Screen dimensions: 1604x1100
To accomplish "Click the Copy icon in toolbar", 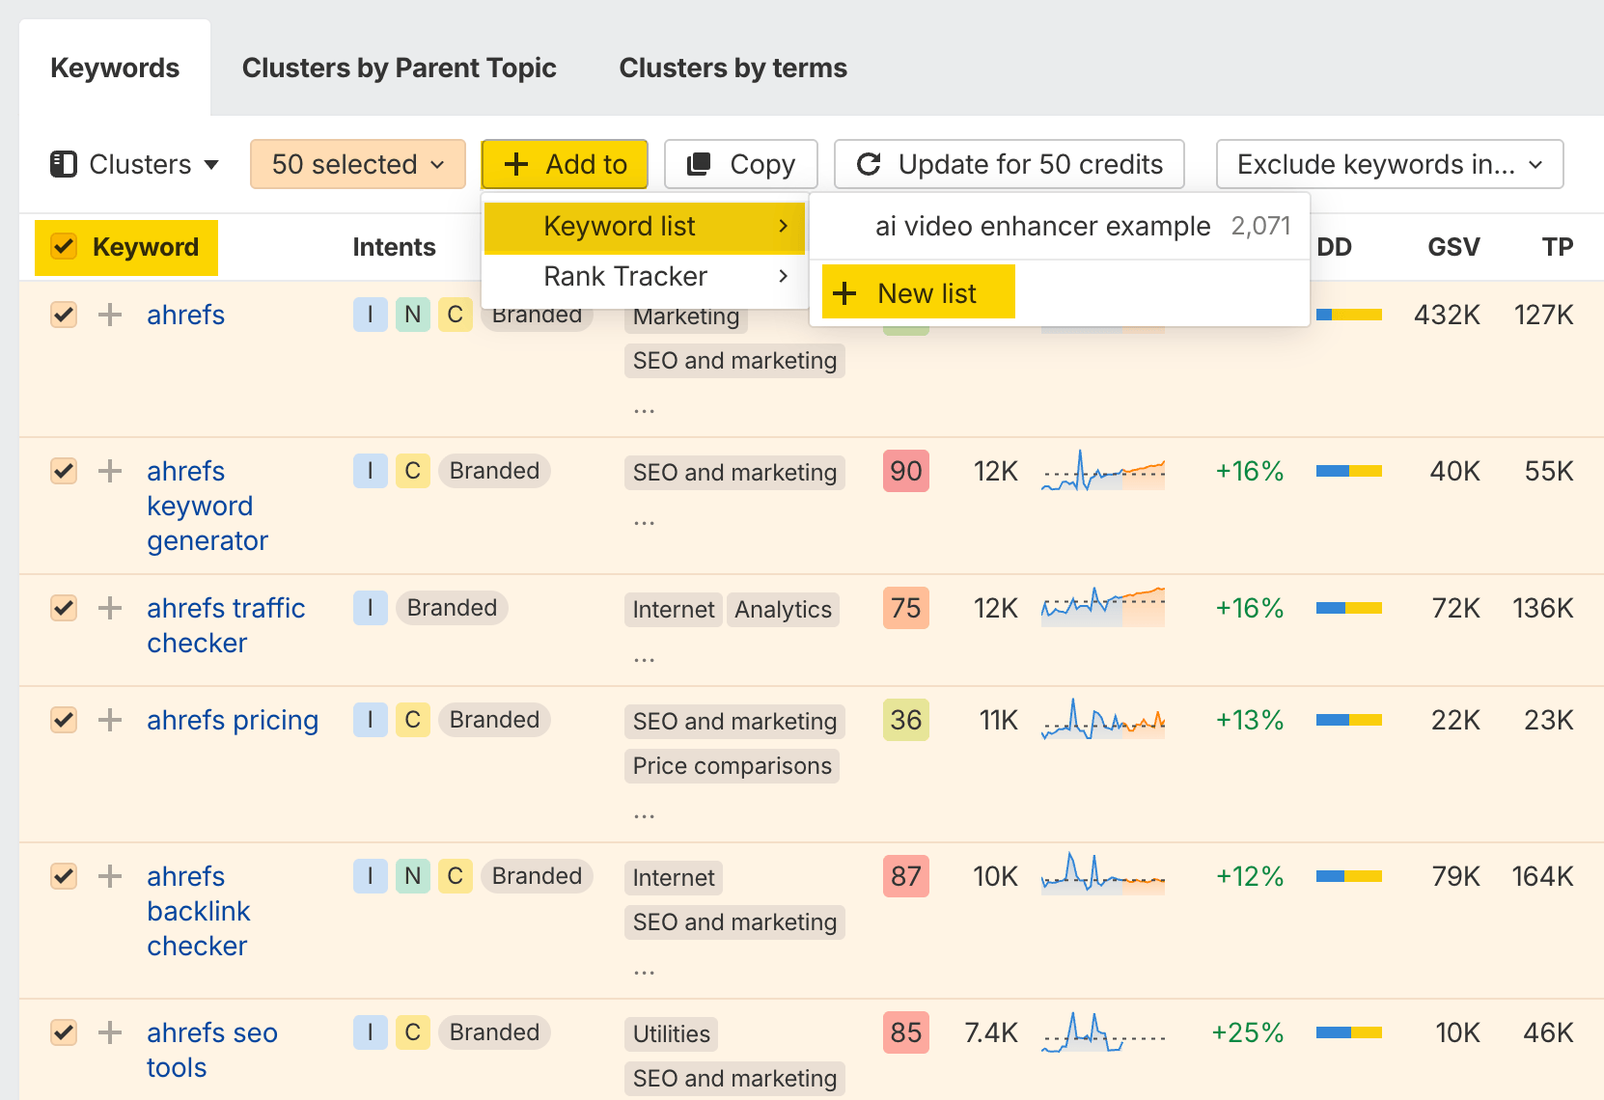I will tap(699, 164).
